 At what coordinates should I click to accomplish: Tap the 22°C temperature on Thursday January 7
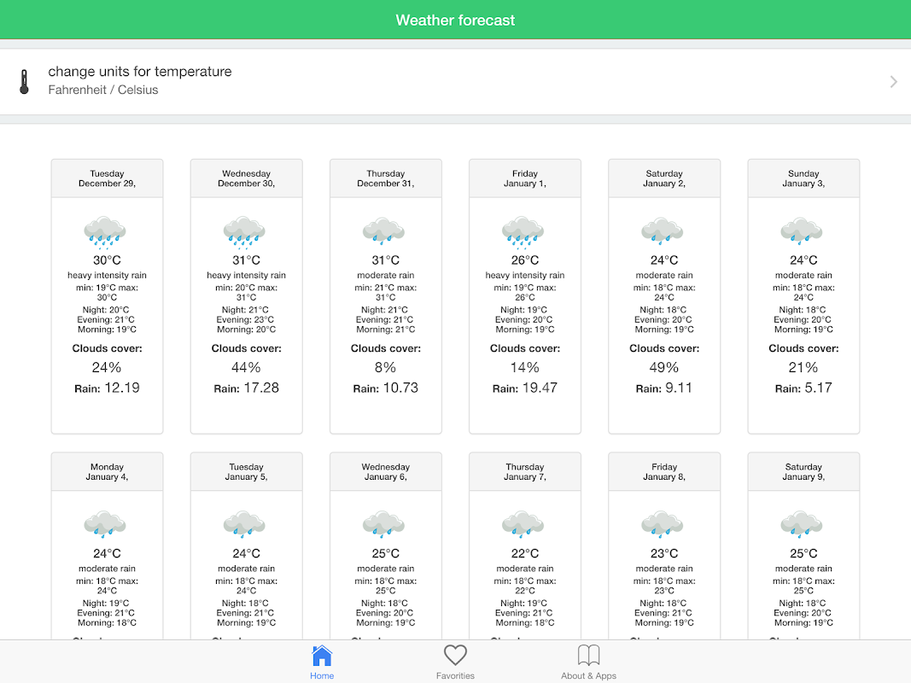[x=525, y=553]
